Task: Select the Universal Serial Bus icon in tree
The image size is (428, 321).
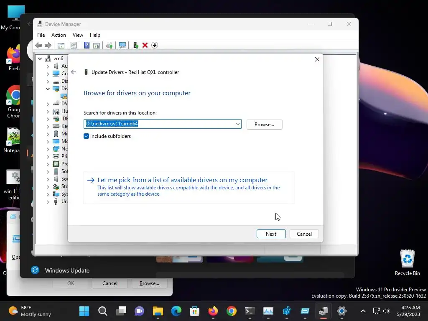Action: click(56, 201)
